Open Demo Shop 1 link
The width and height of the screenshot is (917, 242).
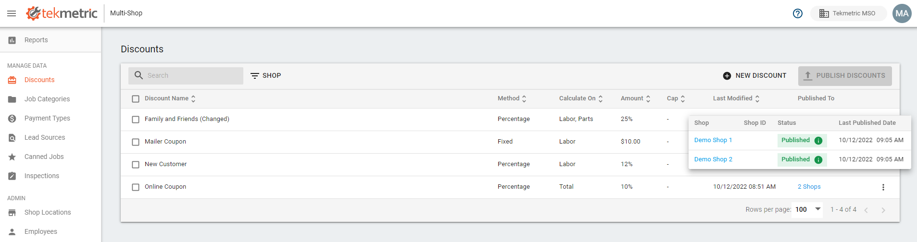713,140
